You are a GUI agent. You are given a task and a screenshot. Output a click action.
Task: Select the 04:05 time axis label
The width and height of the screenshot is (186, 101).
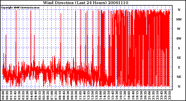[x=31, y=95]
